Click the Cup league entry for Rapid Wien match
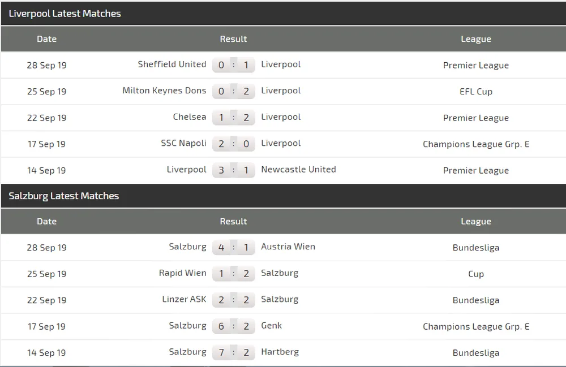 click(x=476, y=274)
